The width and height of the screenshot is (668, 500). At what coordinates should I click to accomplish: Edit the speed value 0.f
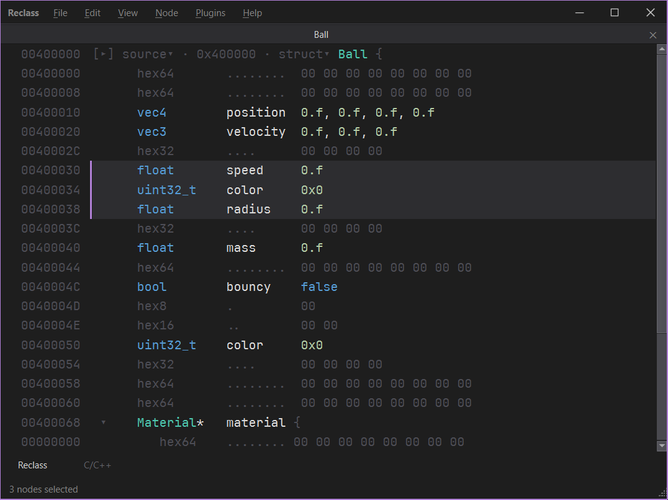coord(312,170)
